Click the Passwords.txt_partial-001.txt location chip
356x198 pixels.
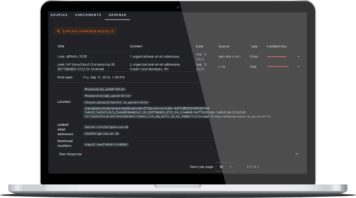point(105,89)
